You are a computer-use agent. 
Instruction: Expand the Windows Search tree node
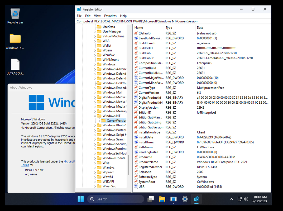pyautogui.click(x=95, y=139)
